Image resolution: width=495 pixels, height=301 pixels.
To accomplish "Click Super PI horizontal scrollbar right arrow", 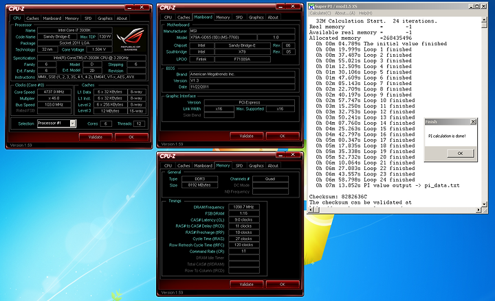I will 478,210.
